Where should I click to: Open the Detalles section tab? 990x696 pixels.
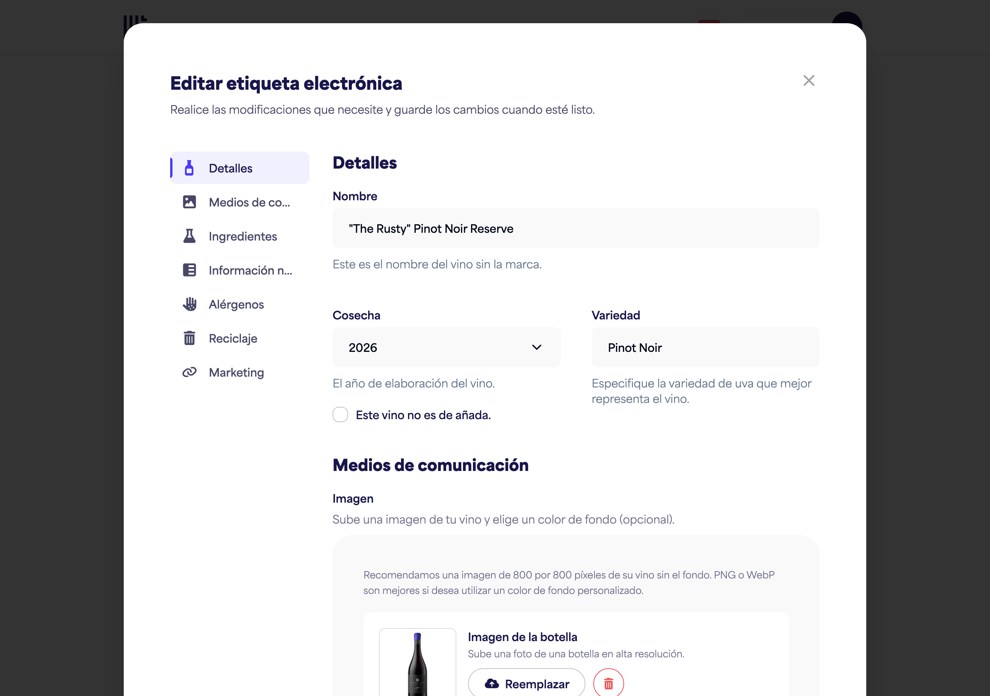[x=240, y=168]
